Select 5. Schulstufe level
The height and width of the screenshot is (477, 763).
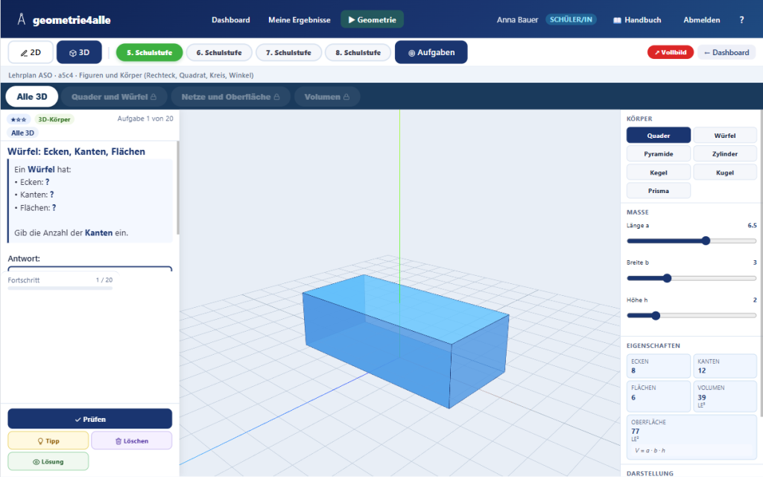pyautogui.click(x=149, y=53)
